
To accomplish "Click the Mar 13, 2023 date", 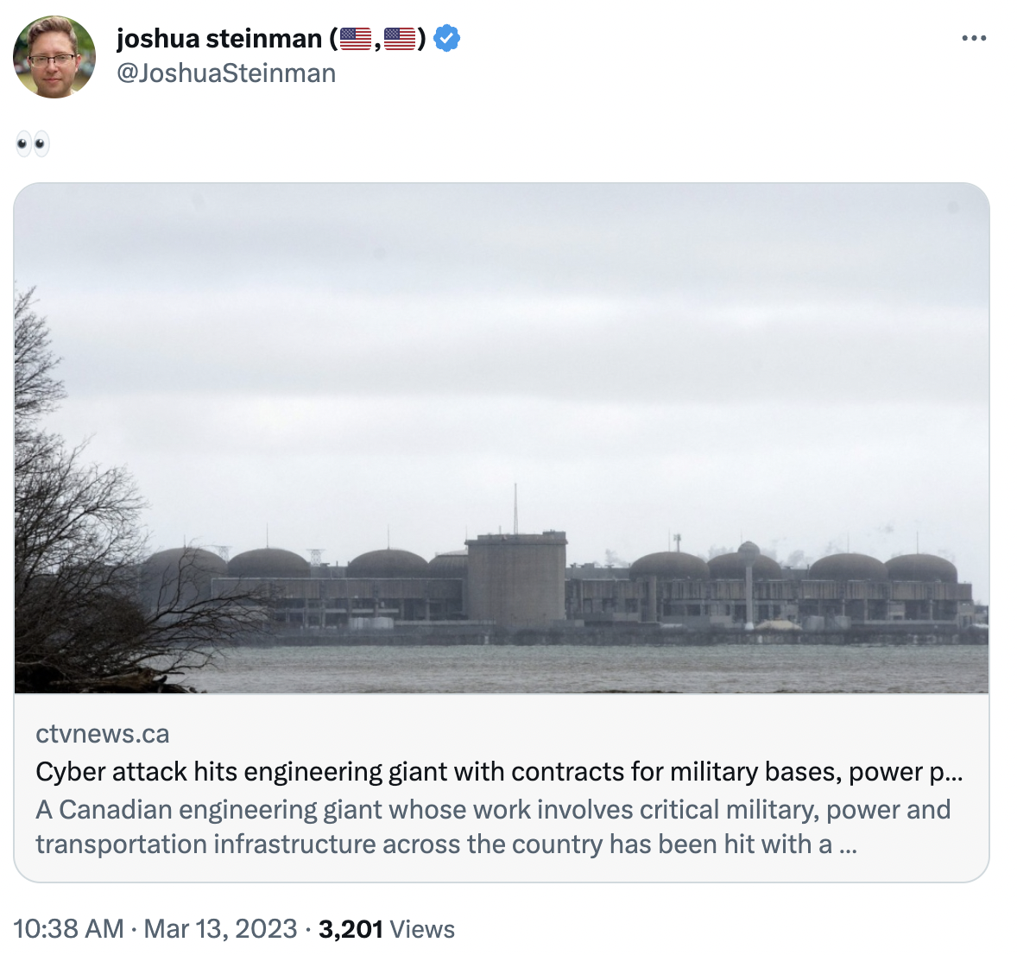I will (220, 929).
